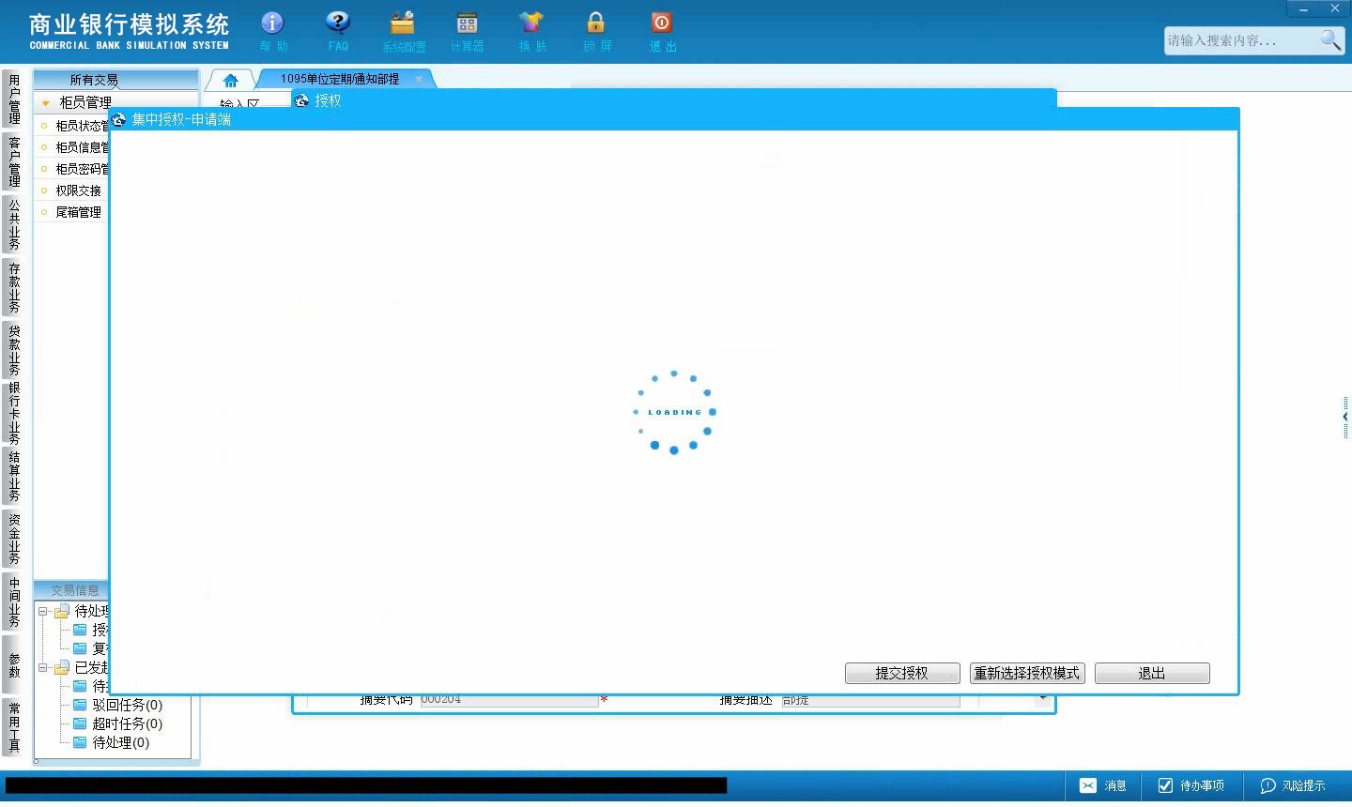Toggle the 待办事项 checkbox in status bar
1352x807 pixels.
1166,785
